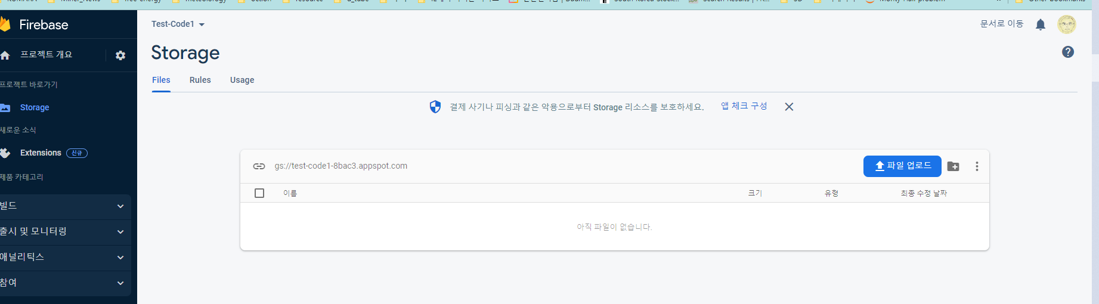
Task: Open project settings gear icon
Action: point(120,55)
